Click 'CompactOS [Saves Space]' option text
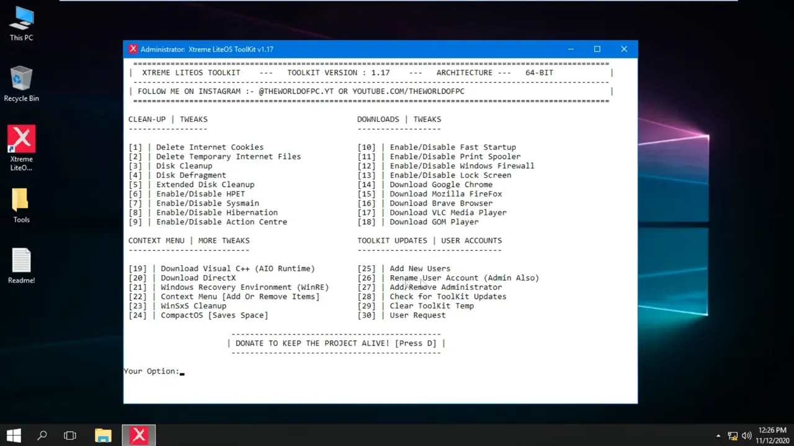Image resolution: width=794 pixels, height=446 pixels. (x=215, y=315)
